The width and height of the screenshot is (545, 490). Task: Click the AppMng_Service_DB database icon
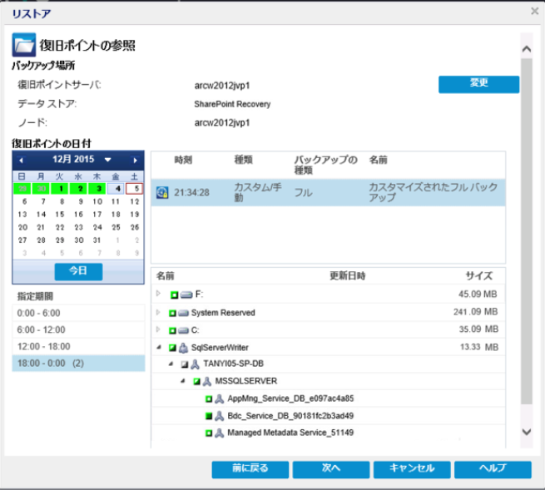click(x=219, y=398)
